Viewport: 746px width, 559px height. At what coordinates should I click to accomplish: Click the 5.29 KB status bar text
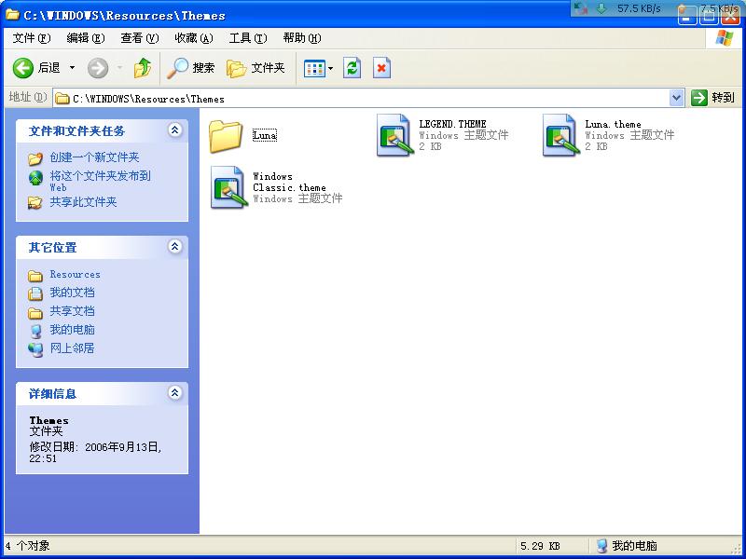[540, 546]
